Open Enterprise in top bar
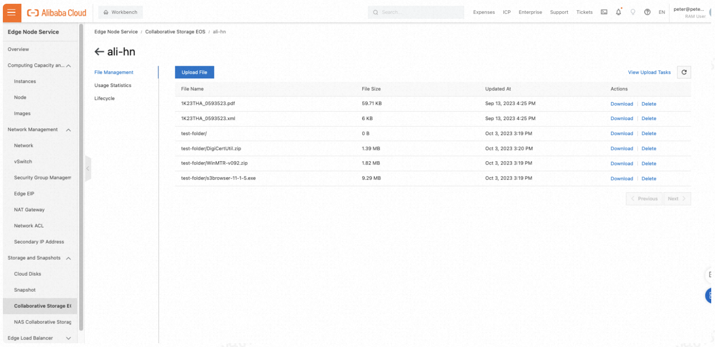 click(530, 12)
